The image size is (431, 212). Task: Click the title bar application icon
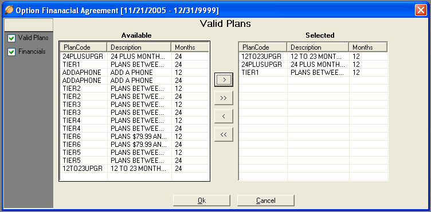(x=9, y=10)
